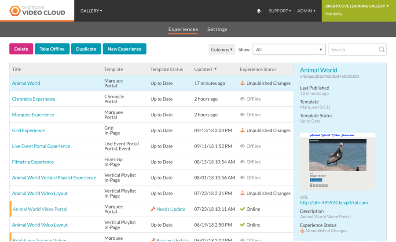Screen dimensions: 396x242
Task: Click the Take Offline button
Action: pyautogui.click(x=52, y=49)
